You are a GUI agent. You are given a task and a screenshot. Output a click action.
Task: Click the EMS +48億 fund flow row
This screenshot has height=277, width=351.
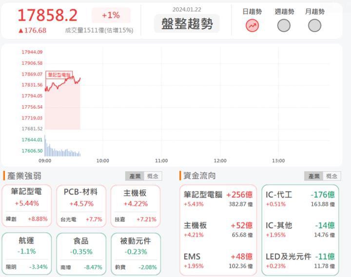(x=218, y=260)
